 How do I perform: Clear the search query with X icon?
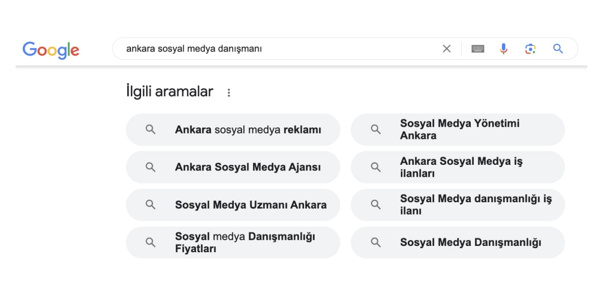tap(446, 49)
